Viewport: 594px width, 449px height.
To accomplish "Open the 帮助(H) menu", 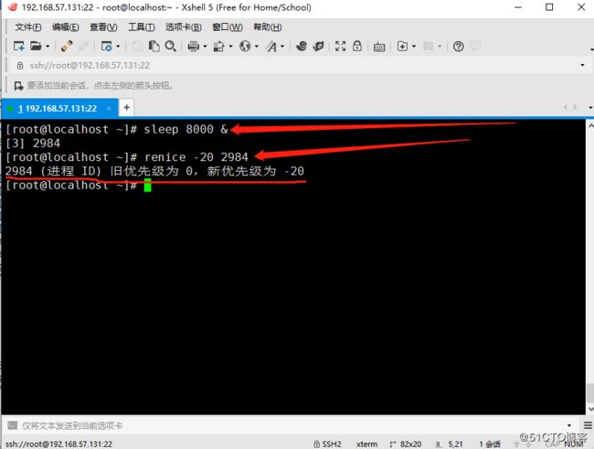I will [x=268, y=27].
